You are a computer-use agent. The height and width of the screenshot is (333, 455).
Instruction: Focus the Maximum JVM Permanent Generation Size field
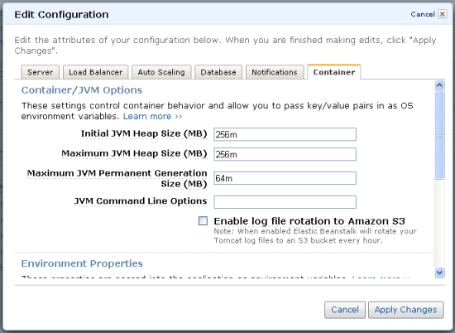tap(285, 178)
